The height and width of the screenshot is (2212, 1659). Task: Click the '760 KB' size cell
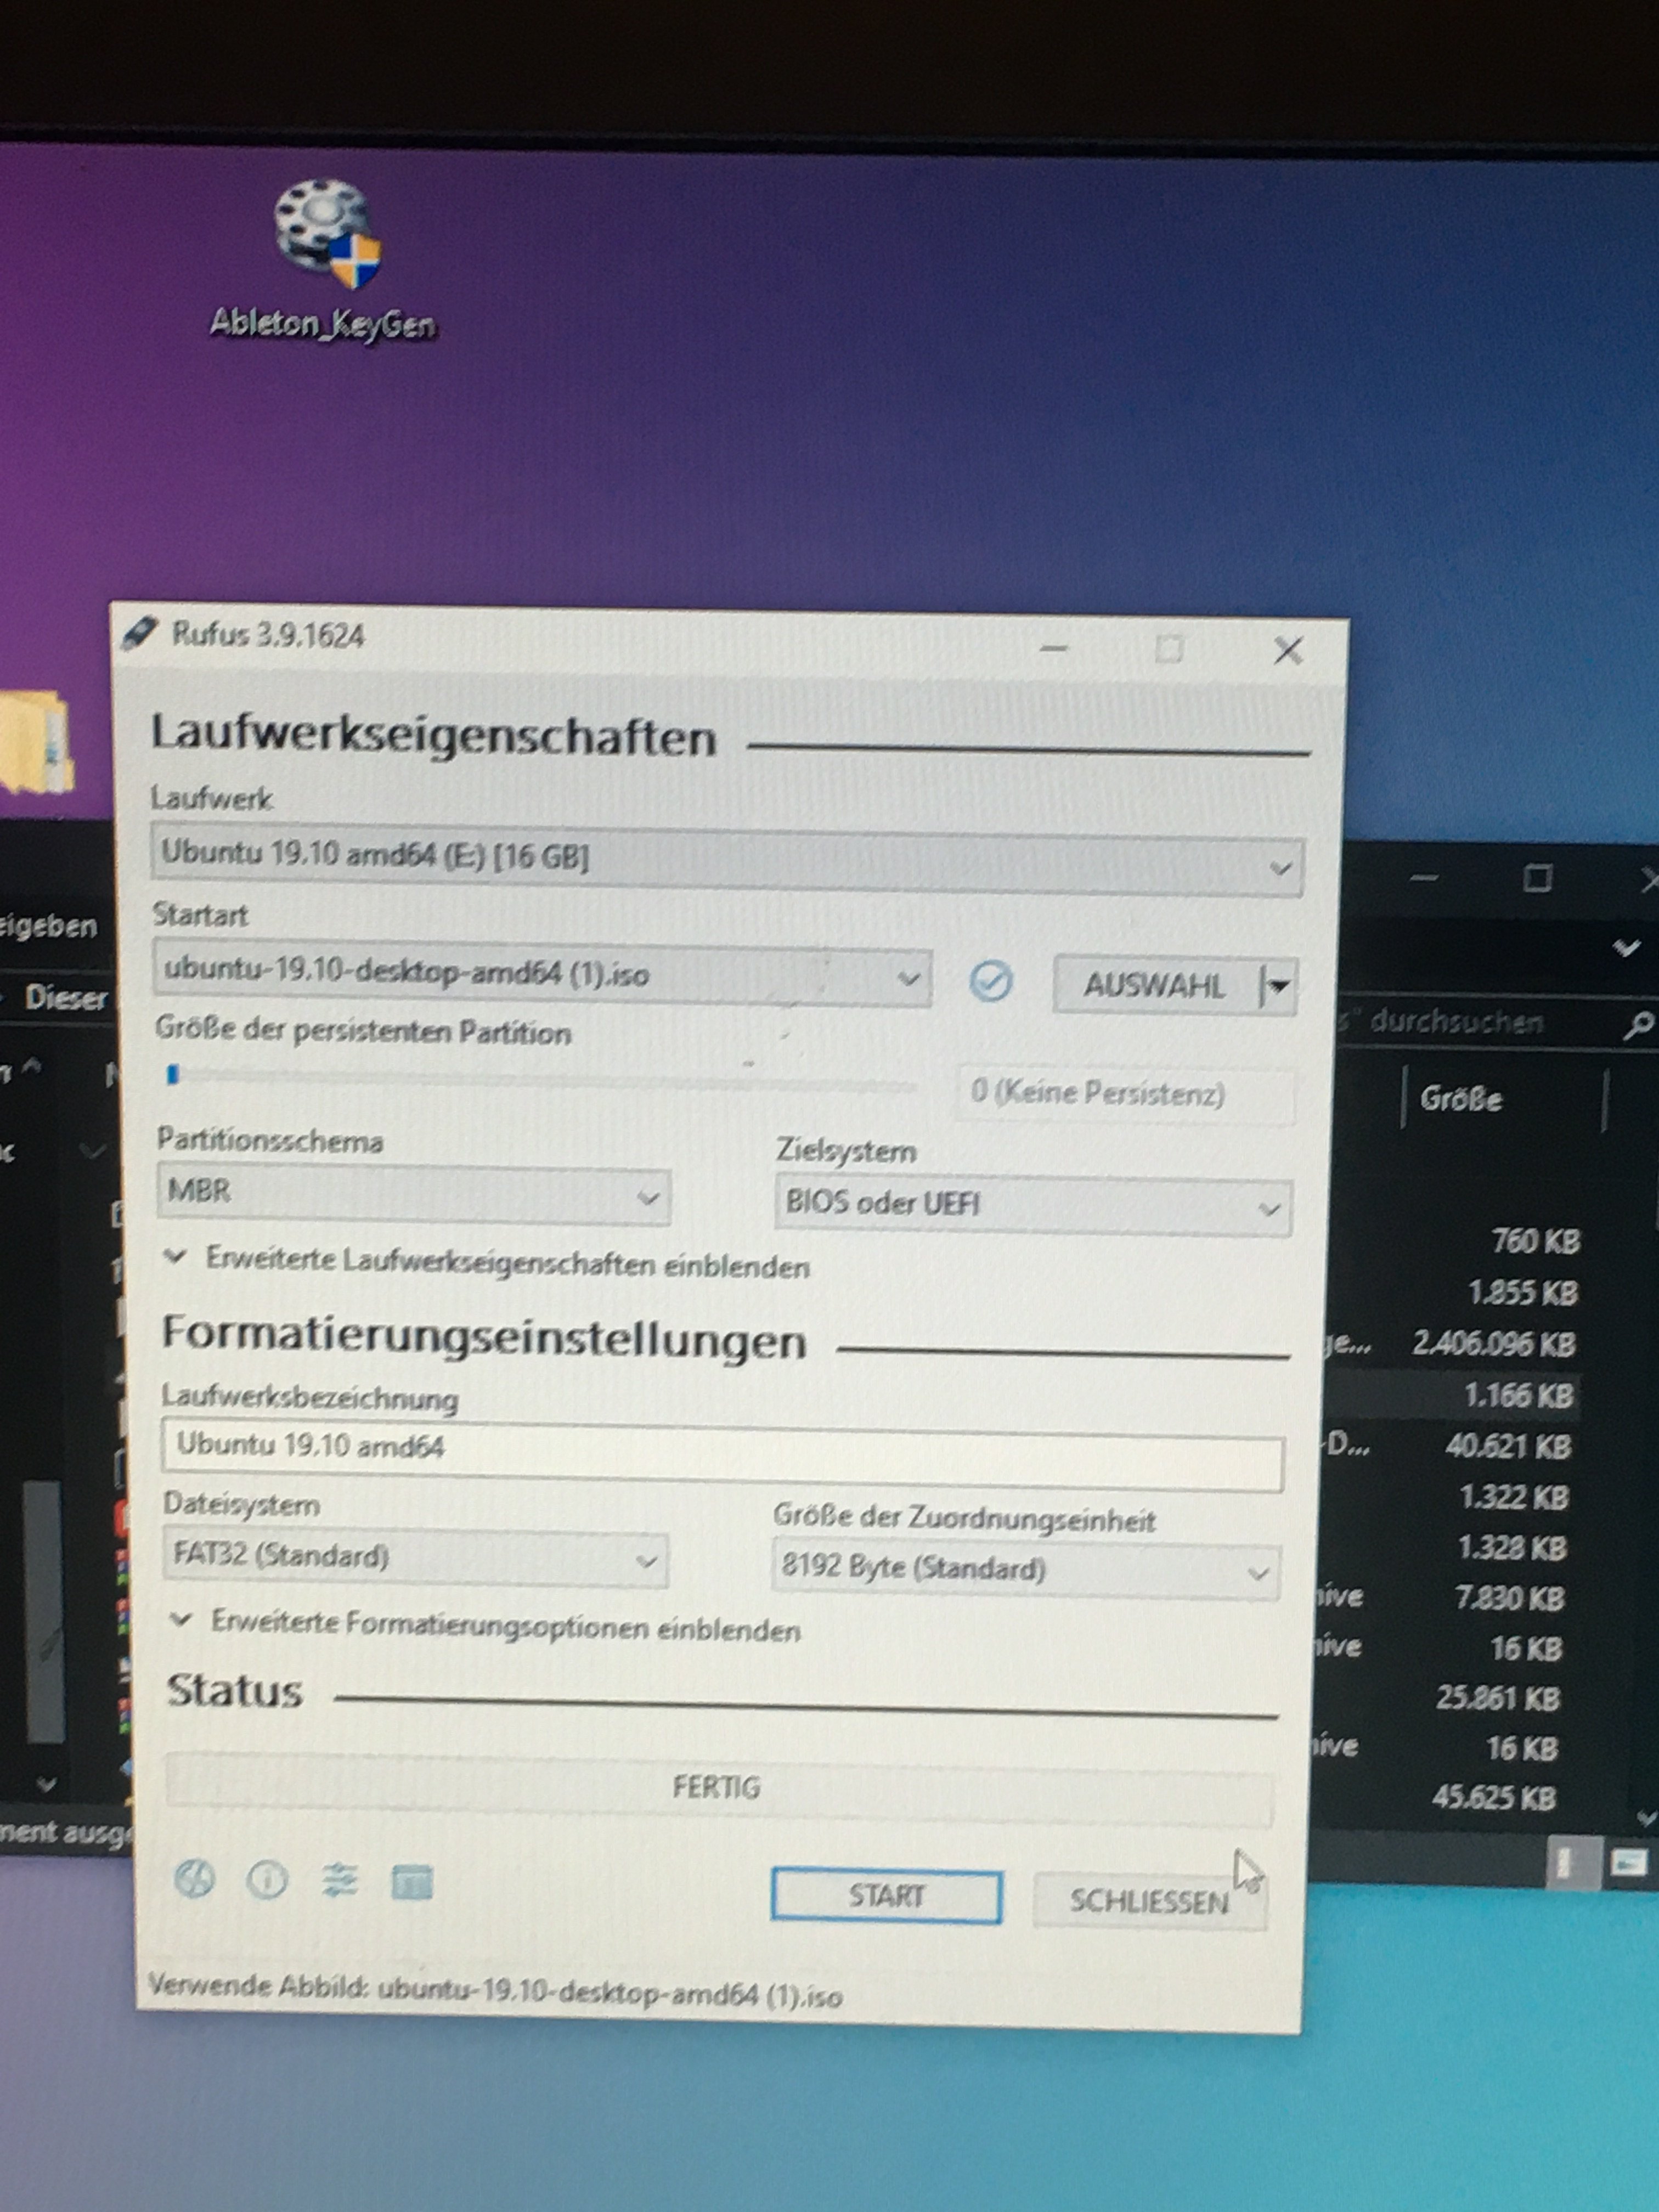click(1535, 1242)
